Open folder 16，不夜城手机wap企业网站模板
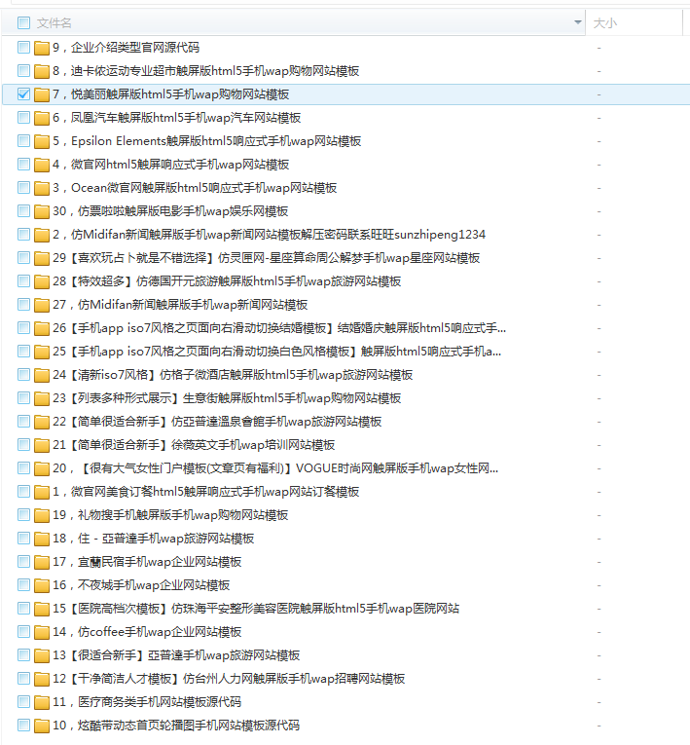 tap(141, 585)
